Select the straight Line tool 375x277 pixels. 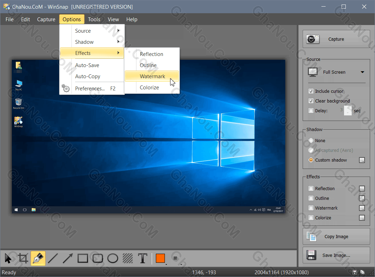(x=53, y=258)
